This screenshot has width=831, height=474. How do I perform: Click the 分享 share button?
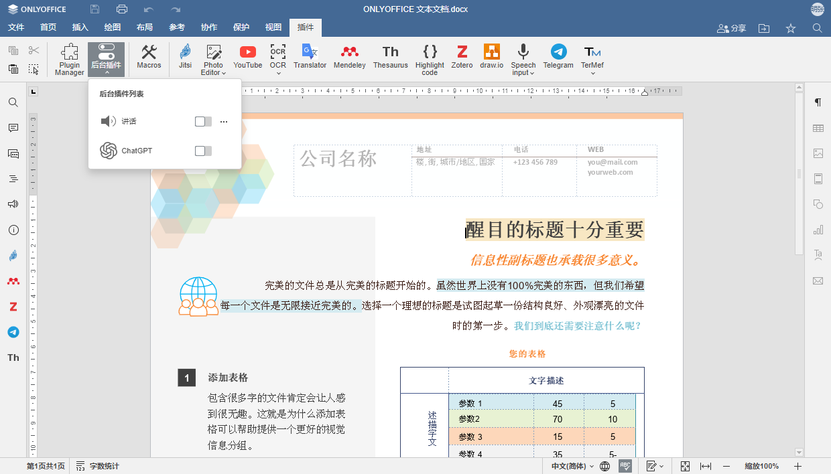731,27
